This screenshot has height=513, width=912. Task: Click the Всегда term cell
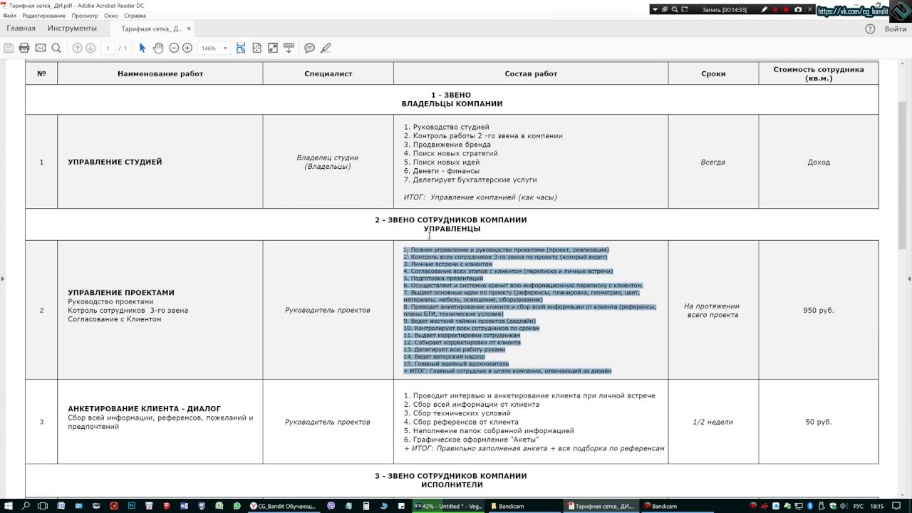pyautogui.click(x=713, y=162)
